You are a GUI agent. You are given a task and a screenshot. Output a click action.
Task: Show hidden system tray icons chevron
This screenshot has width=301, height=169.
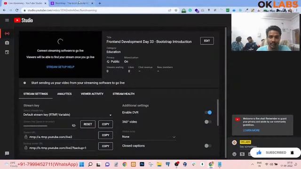click(253, 164)
